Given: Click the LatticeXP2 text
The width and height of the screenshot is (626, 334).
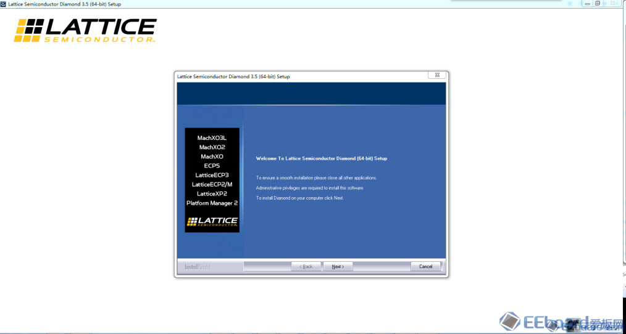Looking at the screenshot, I should point(212,193).
